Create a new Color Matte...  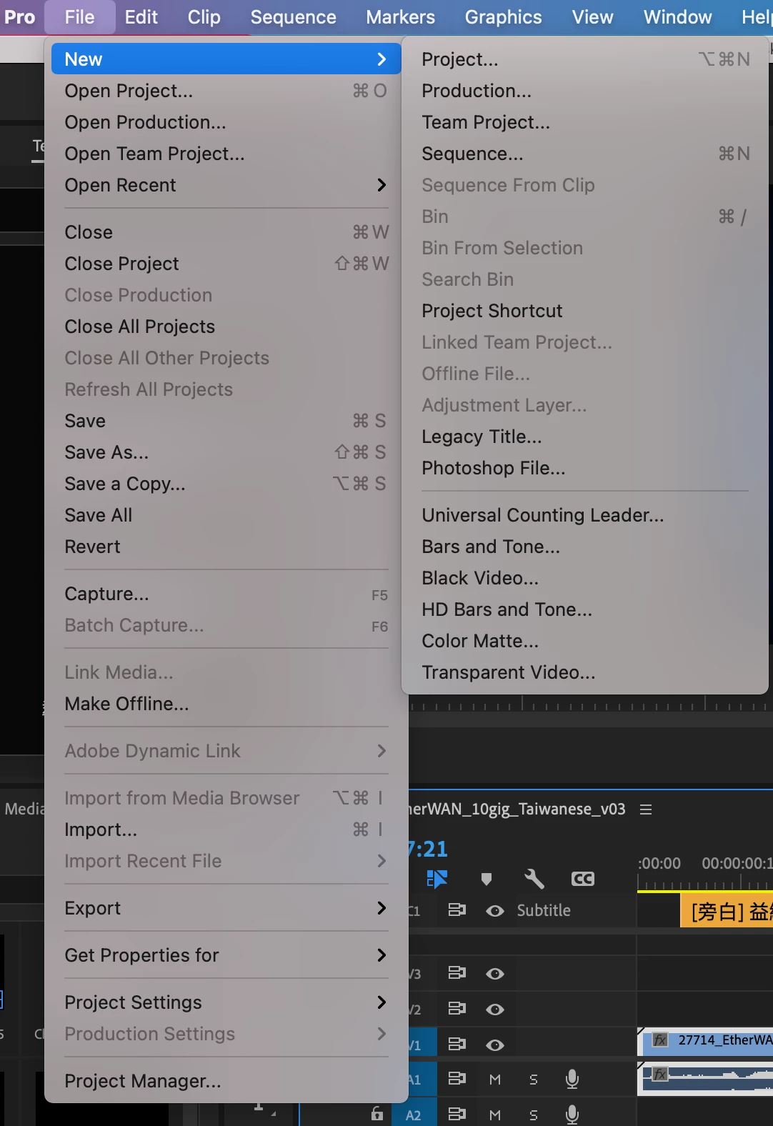pyautogui.click(x=585, y=641)
